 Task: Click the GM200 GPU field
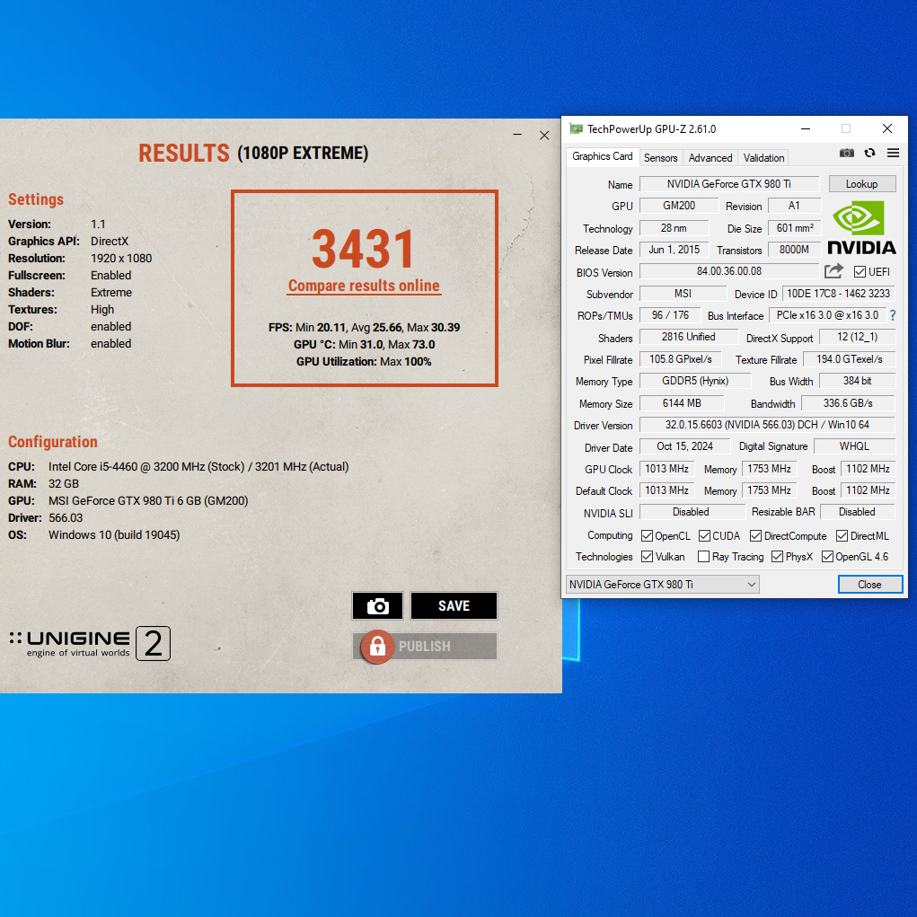(x=679, y=206)
